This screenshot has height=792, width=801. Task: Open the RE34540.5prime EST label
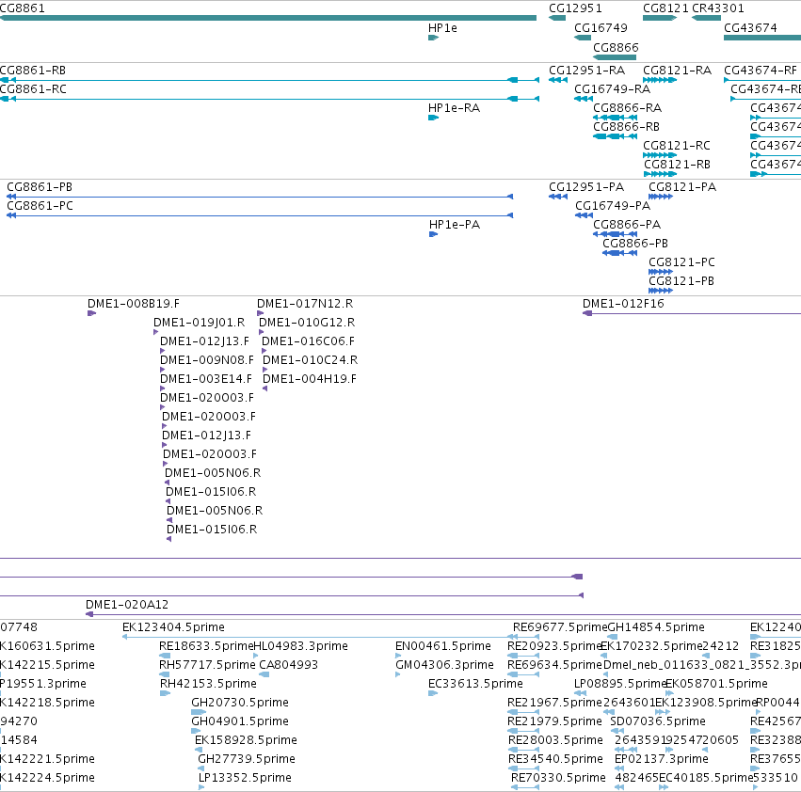(555, 759)
